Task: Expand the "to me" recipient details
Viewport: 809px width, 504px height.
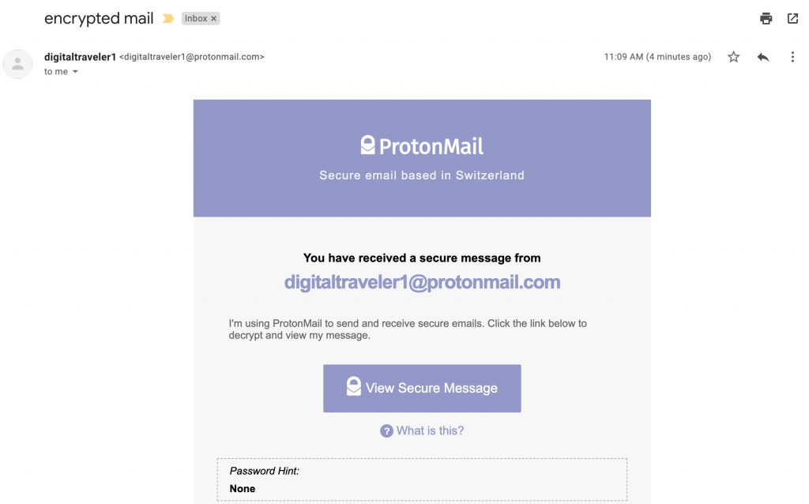Action: (76, 72)
